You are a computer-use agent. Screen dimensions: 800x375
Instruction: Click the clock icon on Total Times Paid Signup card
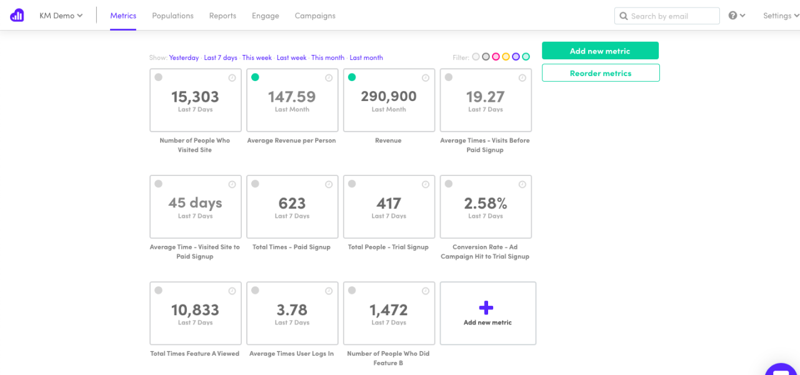click(328, 183)
